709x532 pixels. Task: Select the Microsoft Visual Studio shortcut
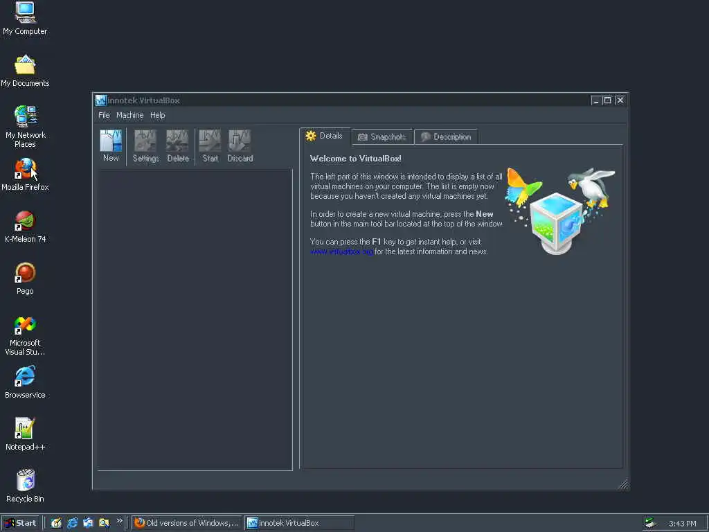click(25, 336)
